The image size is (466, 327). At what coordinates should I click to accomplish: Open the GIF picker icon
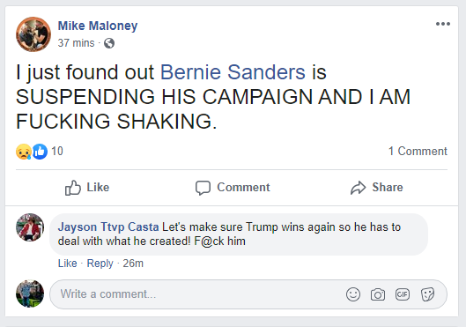tap(403, 294)
